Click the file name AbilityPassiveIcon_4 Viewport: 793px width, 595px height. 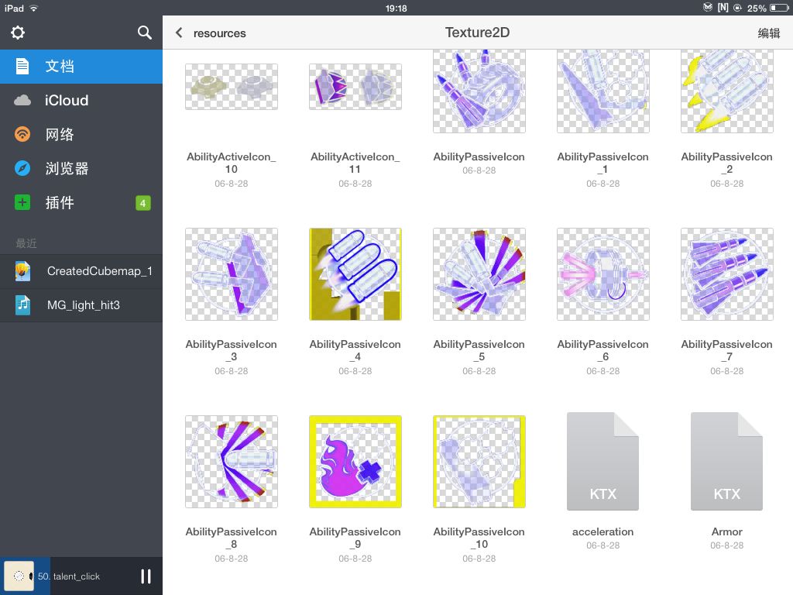[x=355, y=350]
